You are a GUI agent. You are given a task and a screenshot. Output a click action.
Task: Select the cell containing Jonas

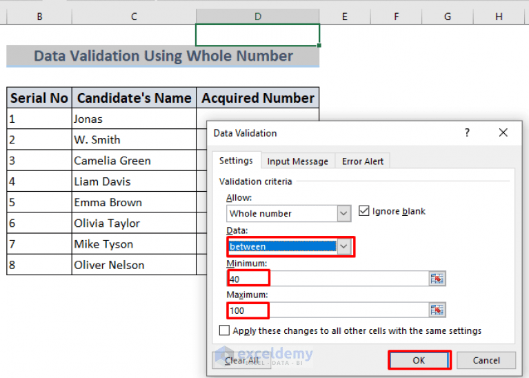pyautogui.click(x=134, y=119)
